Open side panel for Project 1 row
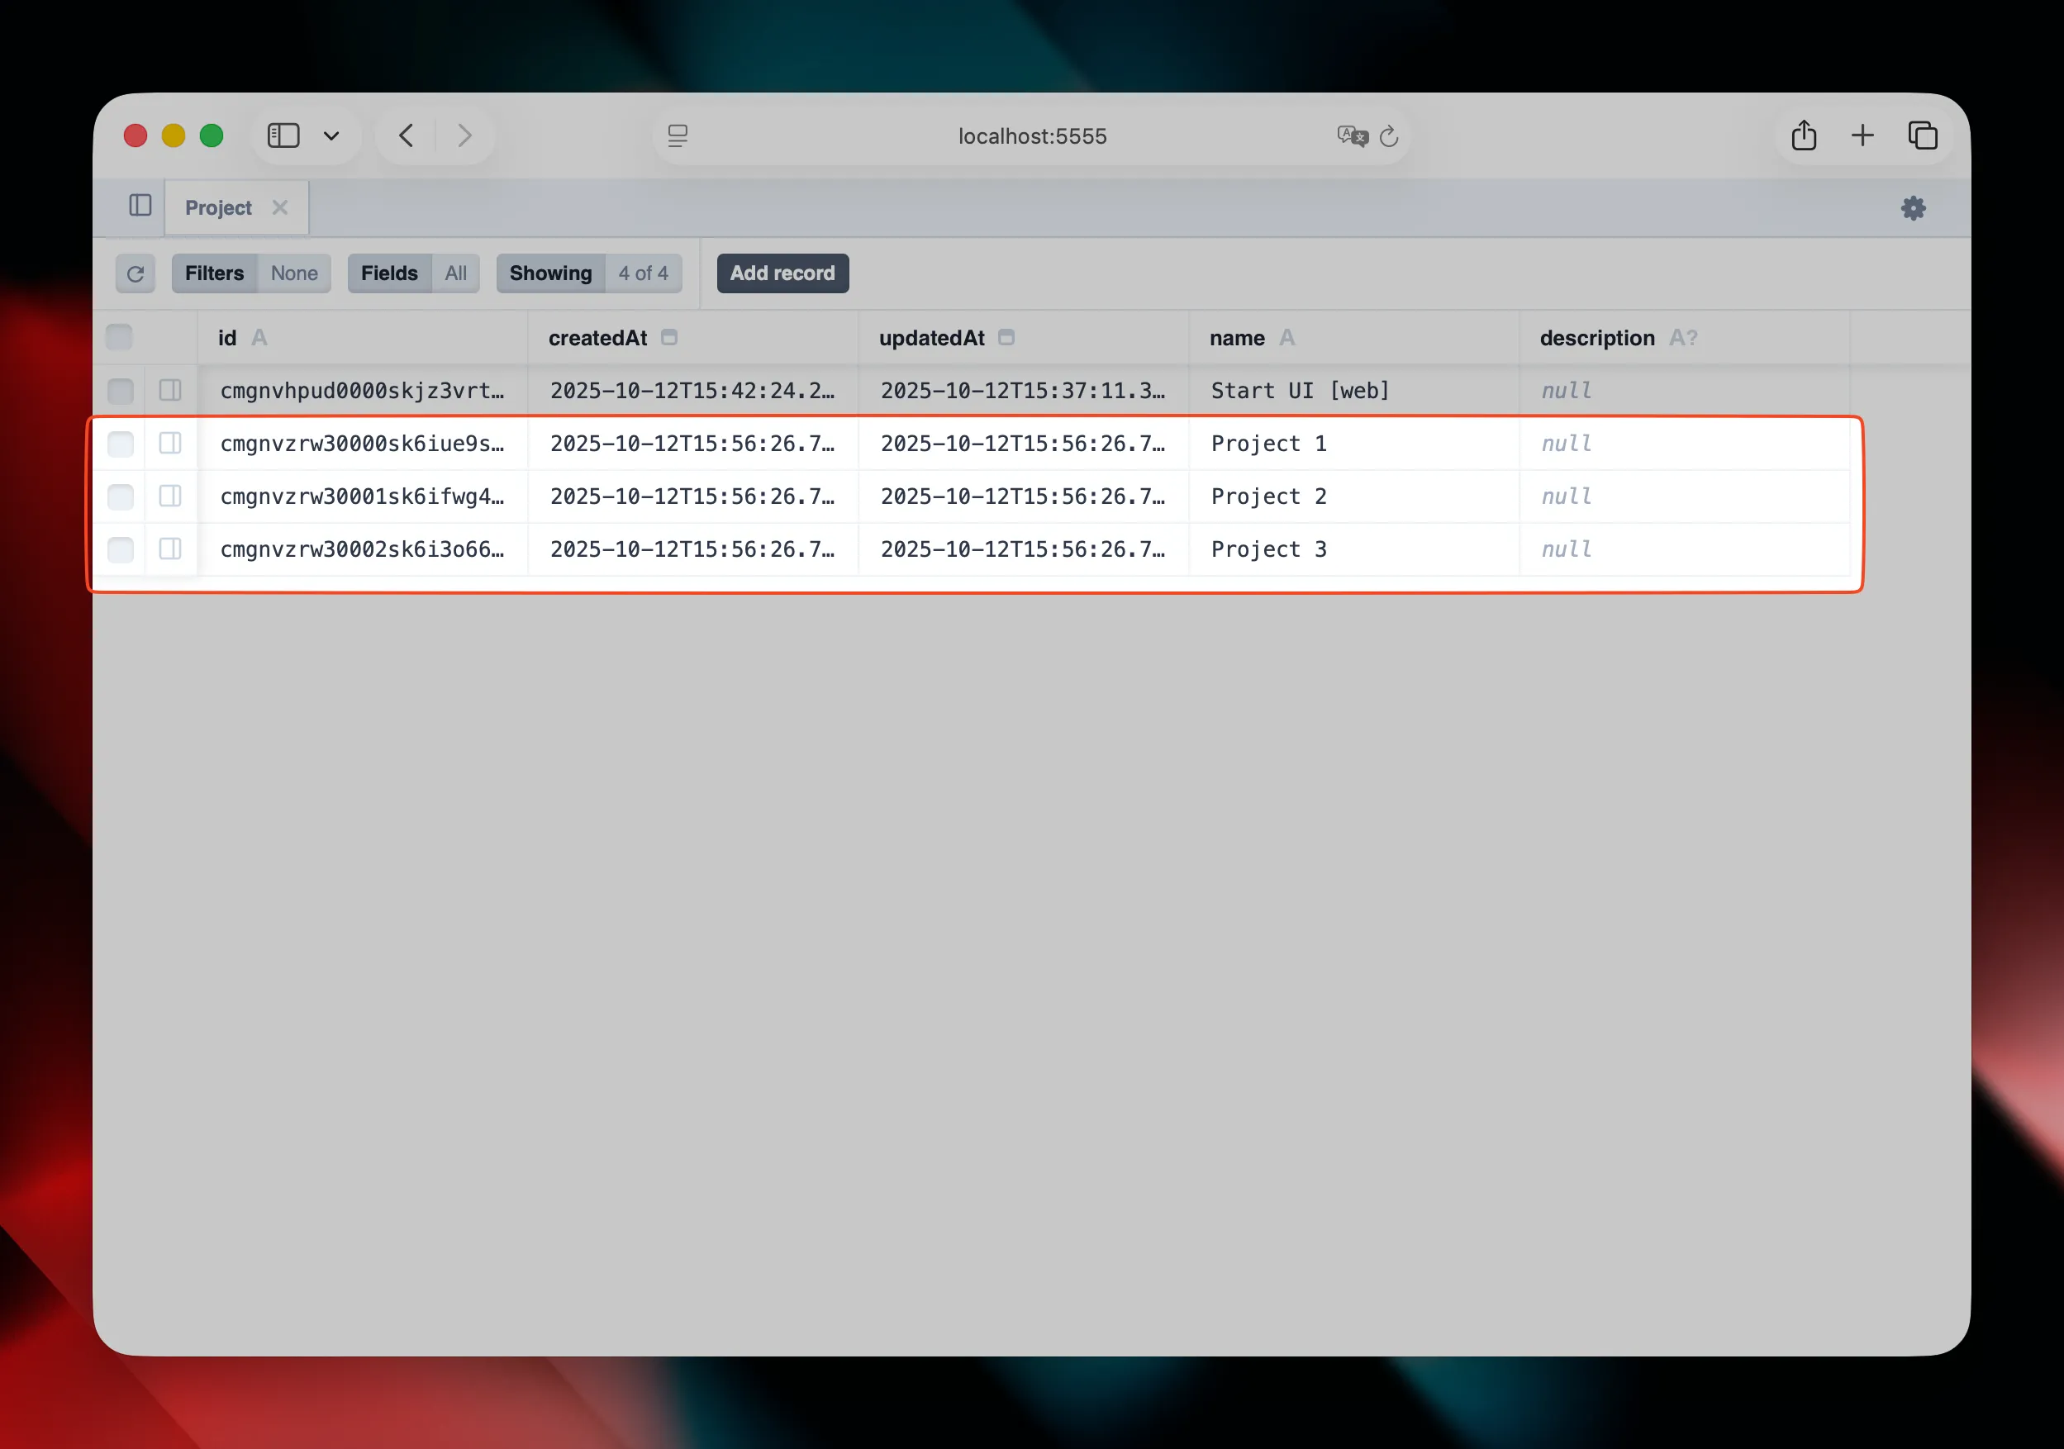The width and height of the screenshot is (2064, 1449). point(170,443)
